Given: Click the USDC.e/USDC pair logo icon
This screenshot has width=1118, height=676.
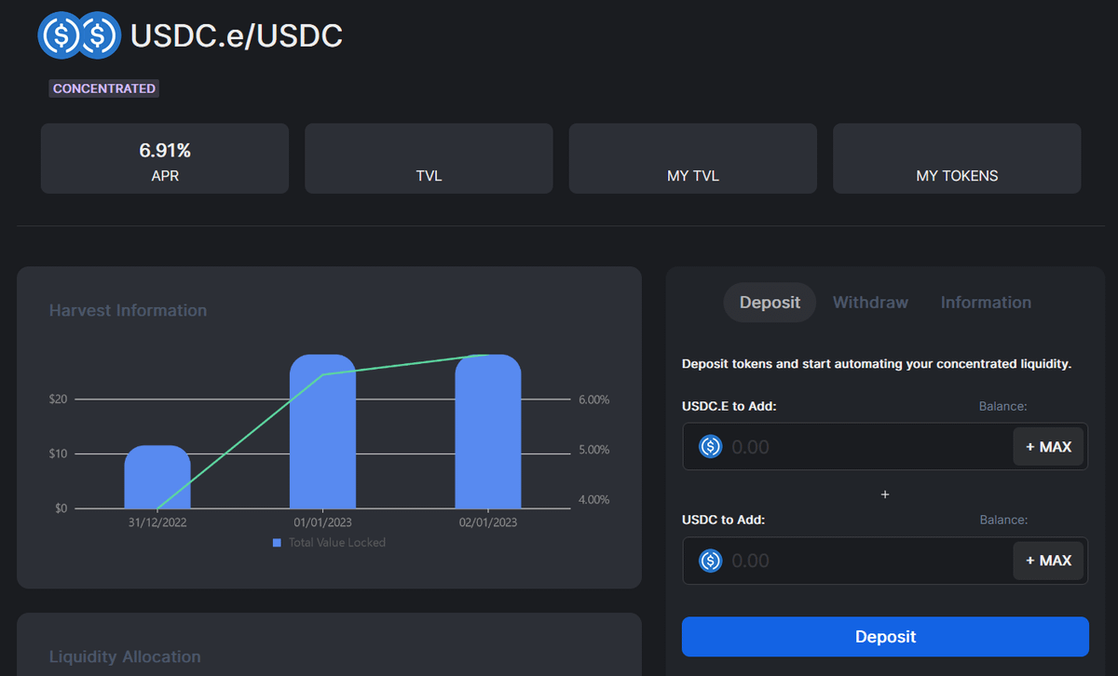Looking at the screenshot, I should [79, 35].
